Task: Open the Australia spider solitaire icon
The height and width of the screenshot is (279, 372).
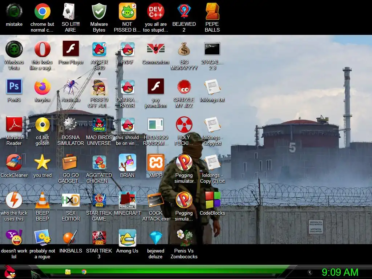Action: point(70,87)
